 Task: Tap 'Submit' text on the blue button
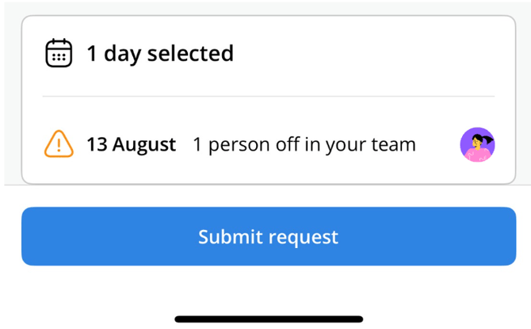tap(231, 236)
